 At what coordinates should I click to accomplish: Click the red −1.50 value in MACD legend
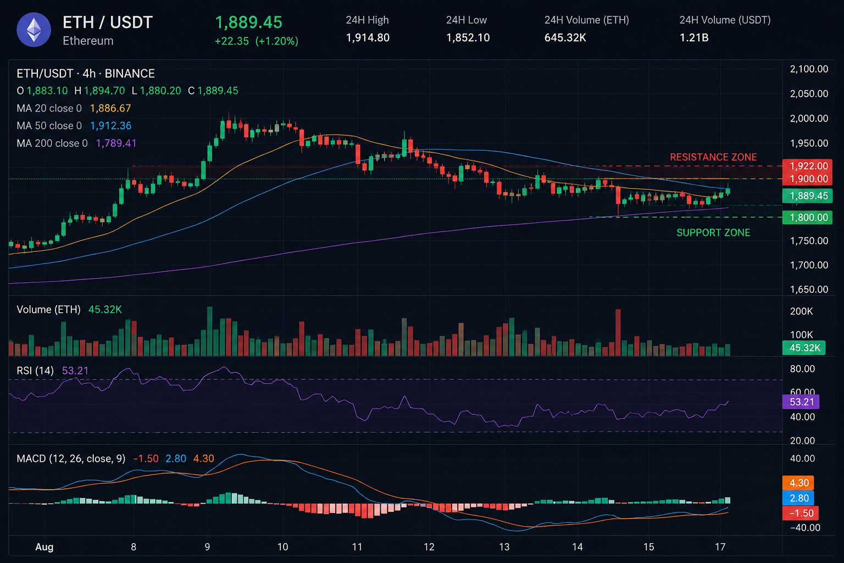[146, 459]
